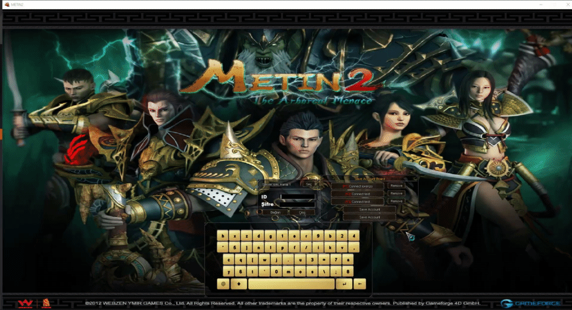Click the d key on virtual keyboard

point(259,236)
